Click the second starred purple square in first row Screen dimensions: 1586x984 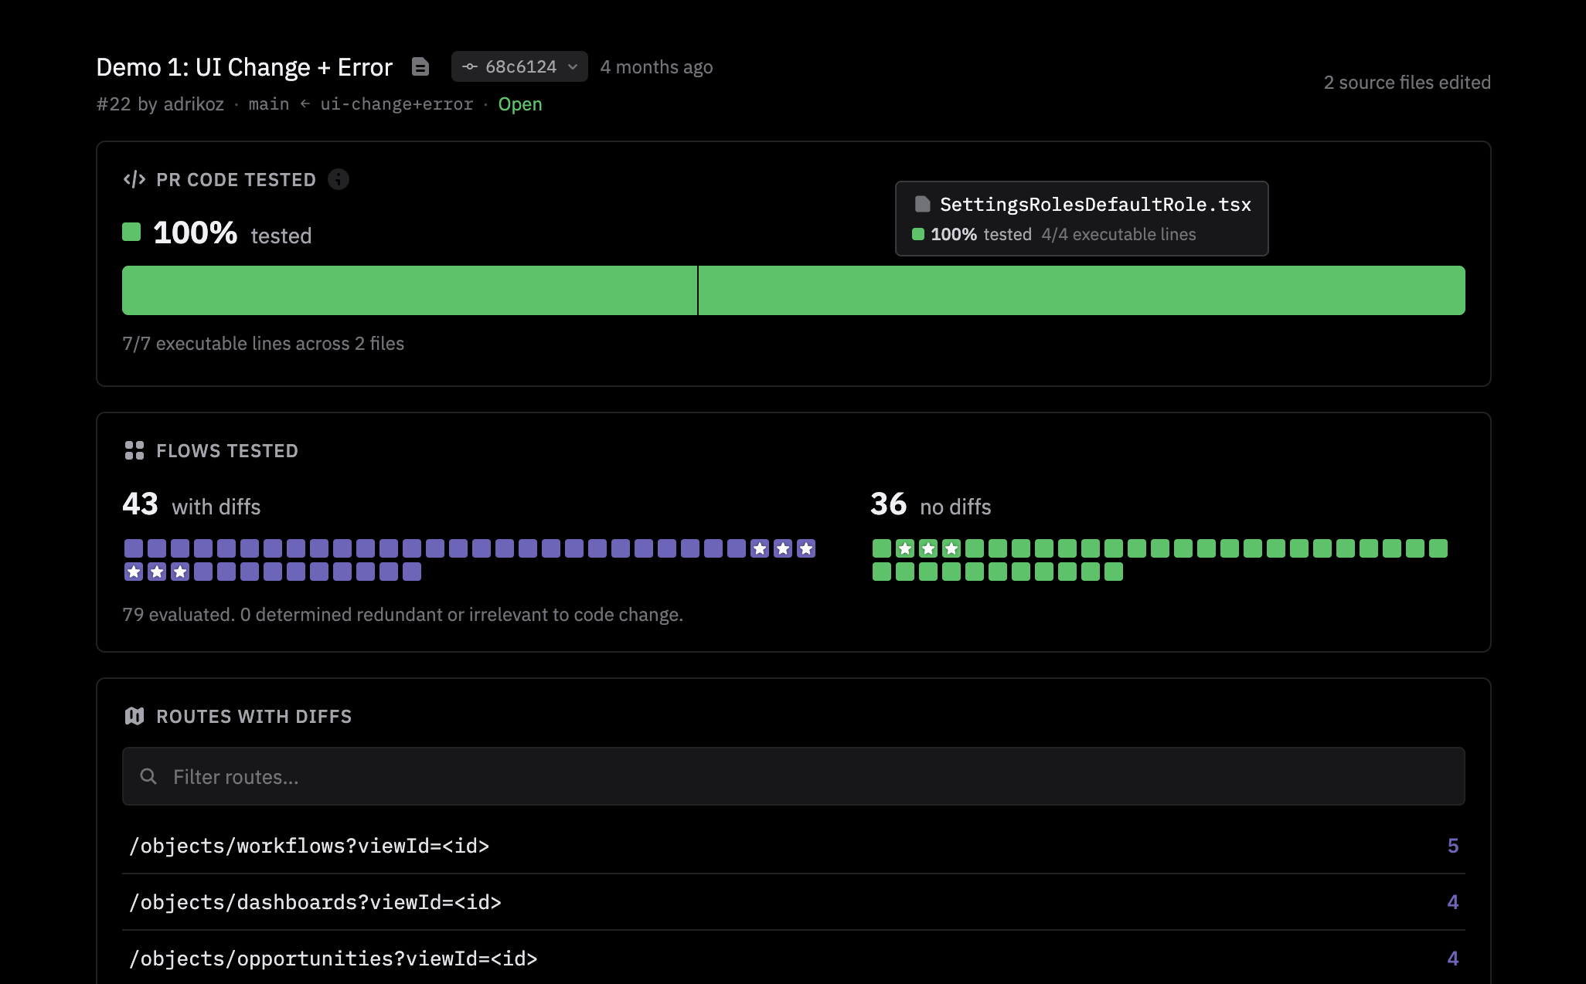783,548
